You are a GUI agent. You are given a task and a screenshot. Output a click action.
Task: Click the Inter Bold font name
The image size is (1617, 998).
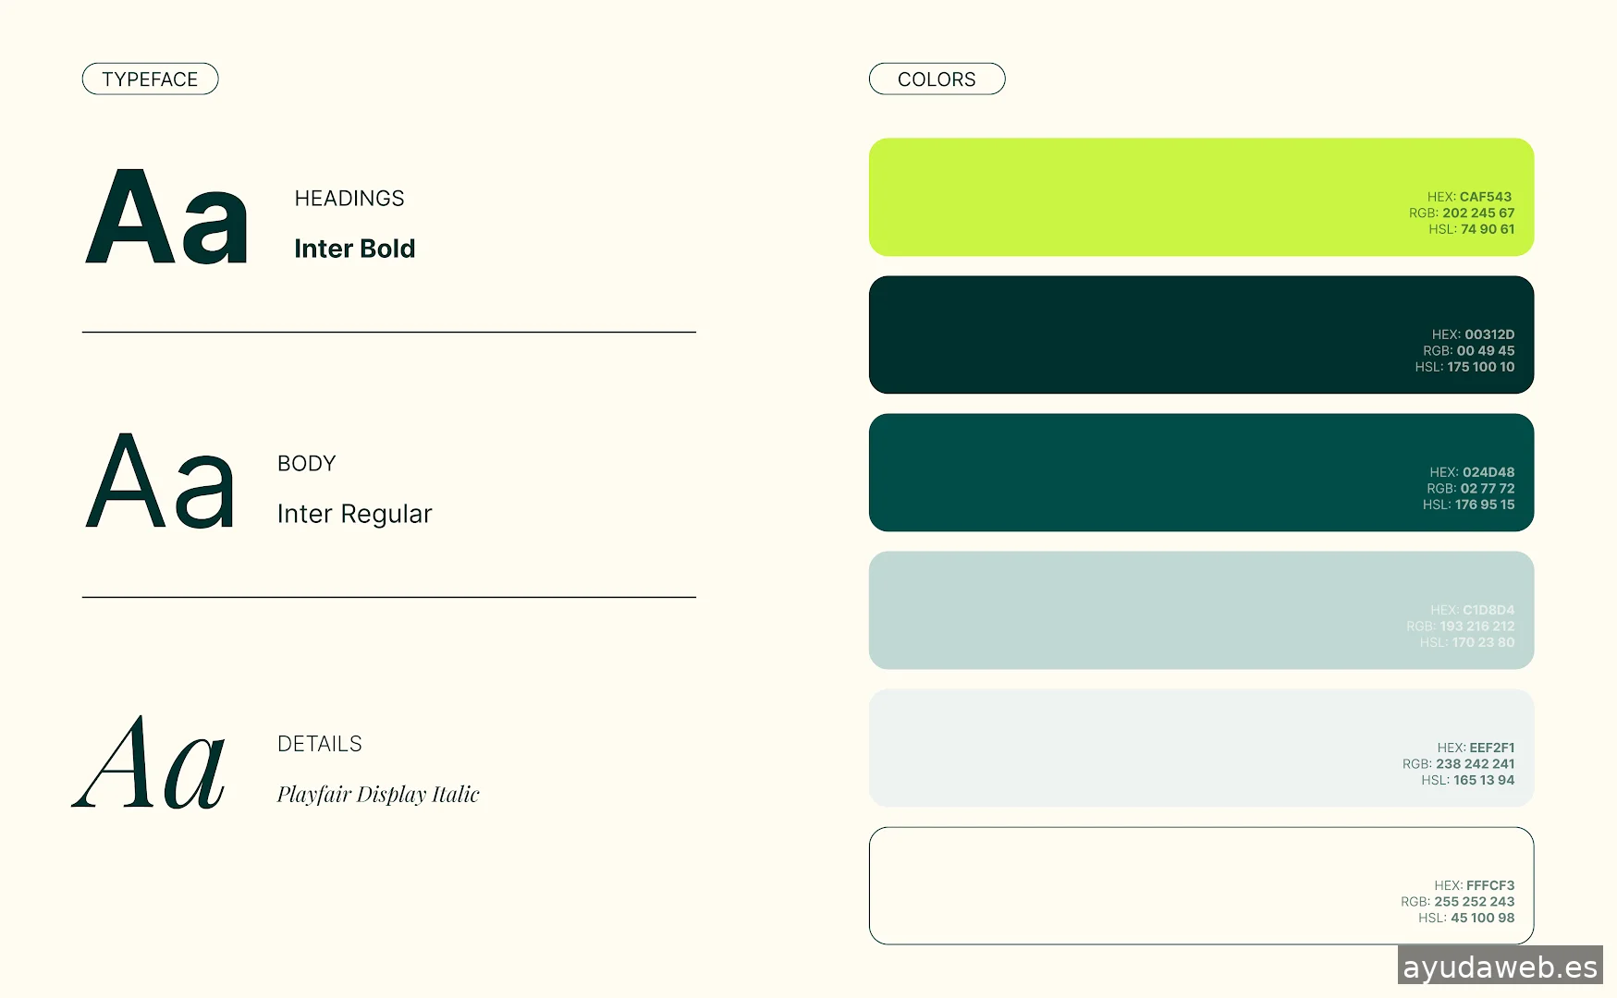click(x=355, y=249)
